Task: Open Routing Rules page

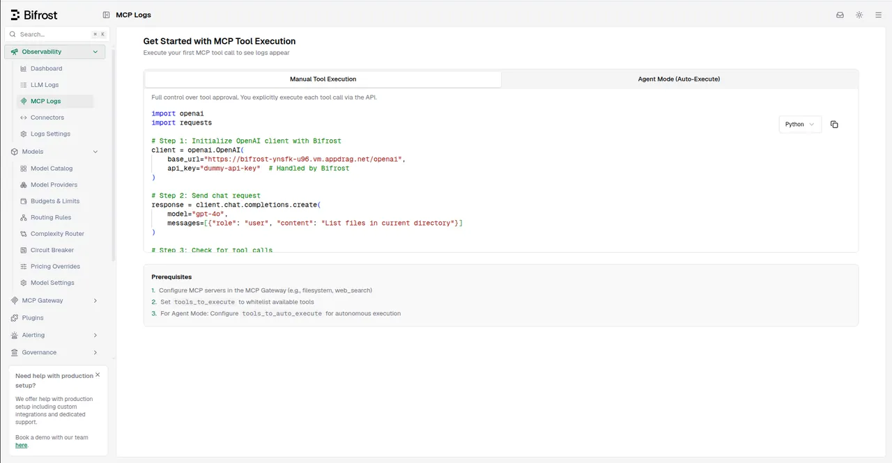Action: click(51, 217)
